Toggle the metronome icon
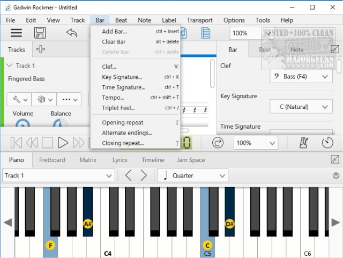 (304, 143)
